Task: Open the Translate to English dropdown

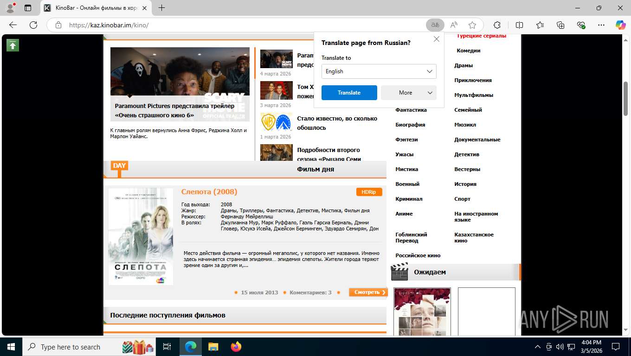Action: 379,71
